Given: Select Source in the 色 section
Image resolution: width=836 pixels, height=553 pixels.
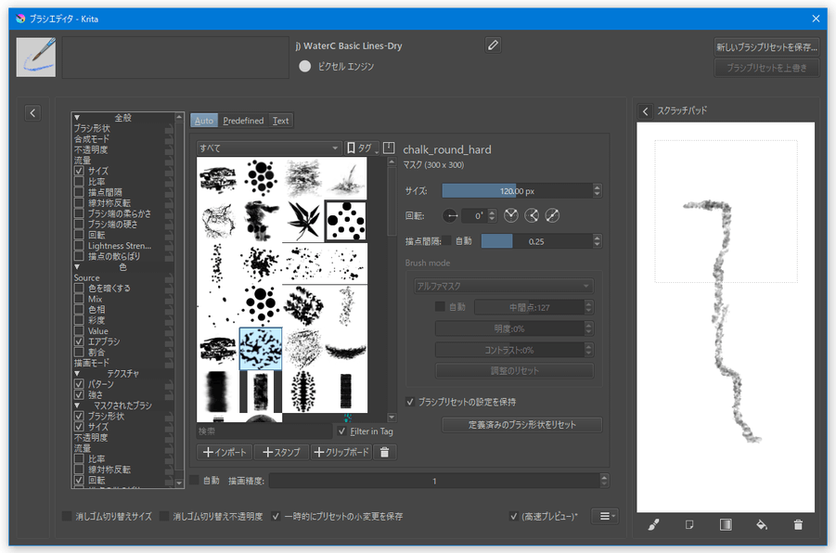Looking at the screenshot, I should pyautogui.click(x=86, y=277).
